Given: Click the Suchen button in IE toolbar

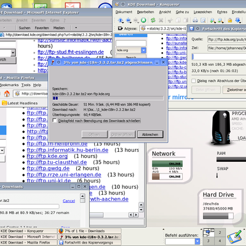Looking at the screenshot, I should point(25,28).
